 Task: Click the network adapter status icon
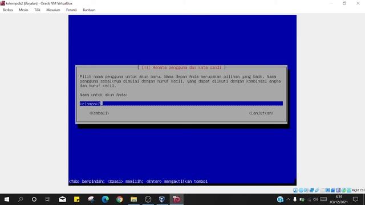coord(312,190)
